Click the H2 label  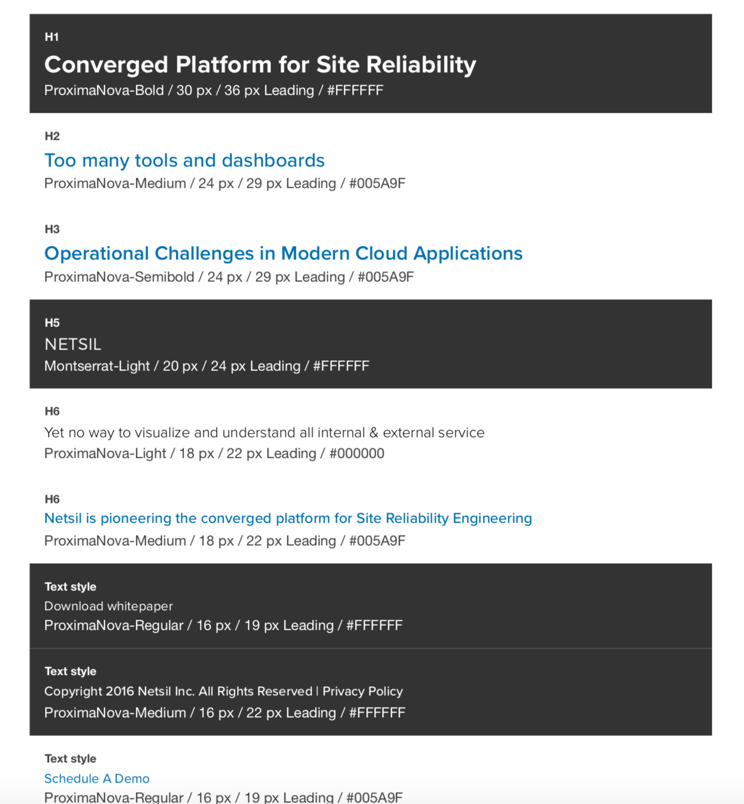[x=52, y=136]
